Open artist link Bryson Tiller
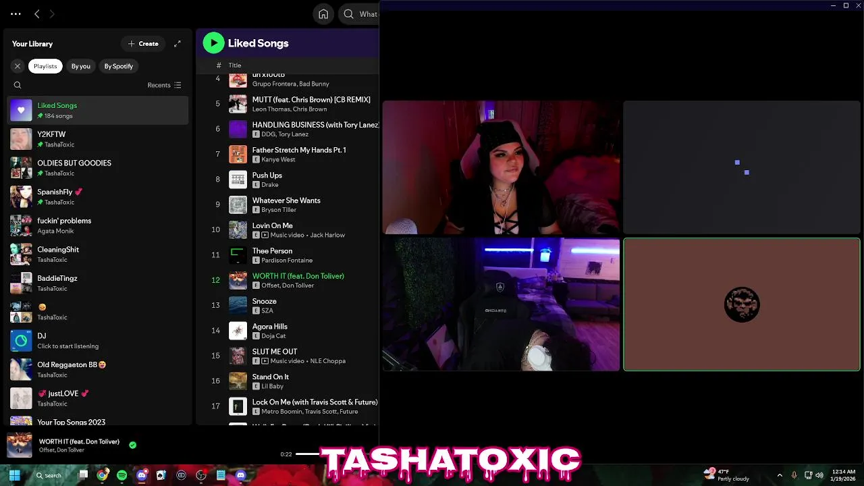The height and width of the screenshot is (486, 864). tap(279, 210)
